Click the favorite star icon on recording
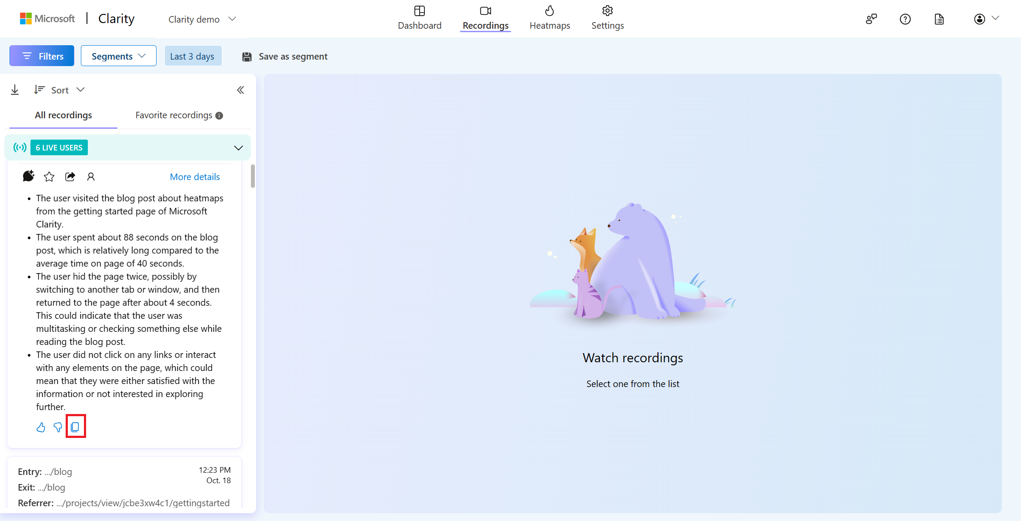1021x521 pixels. coord(49,176)
